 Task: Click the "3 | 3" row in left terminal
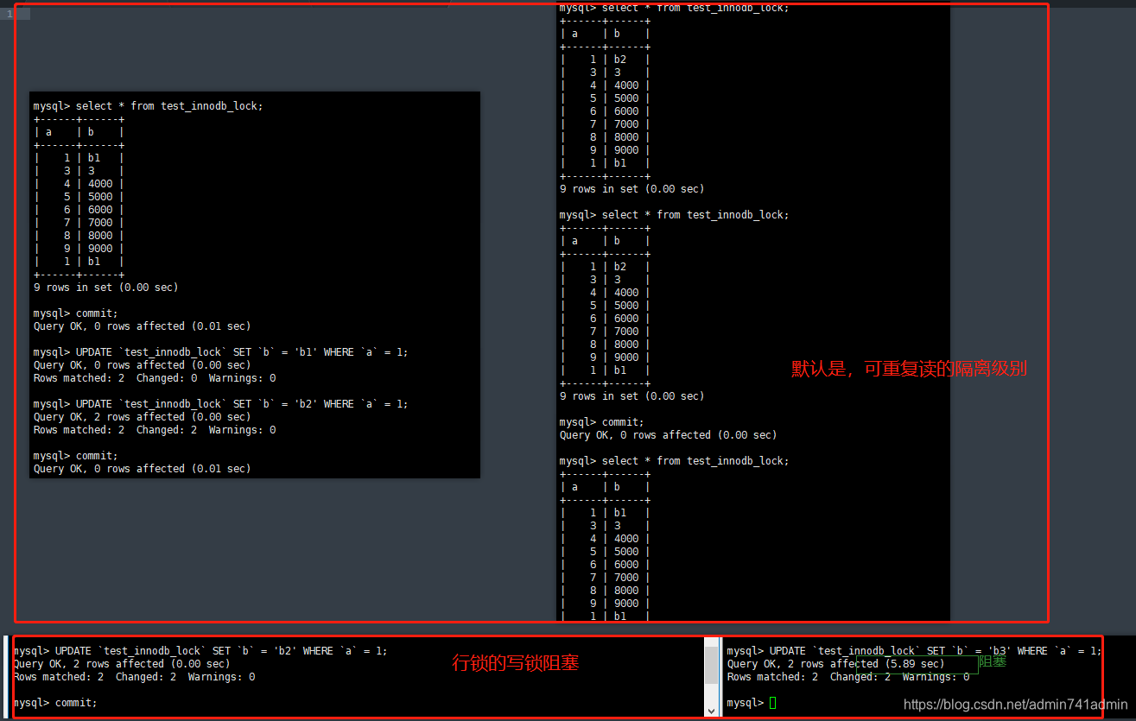pos(79,171)
